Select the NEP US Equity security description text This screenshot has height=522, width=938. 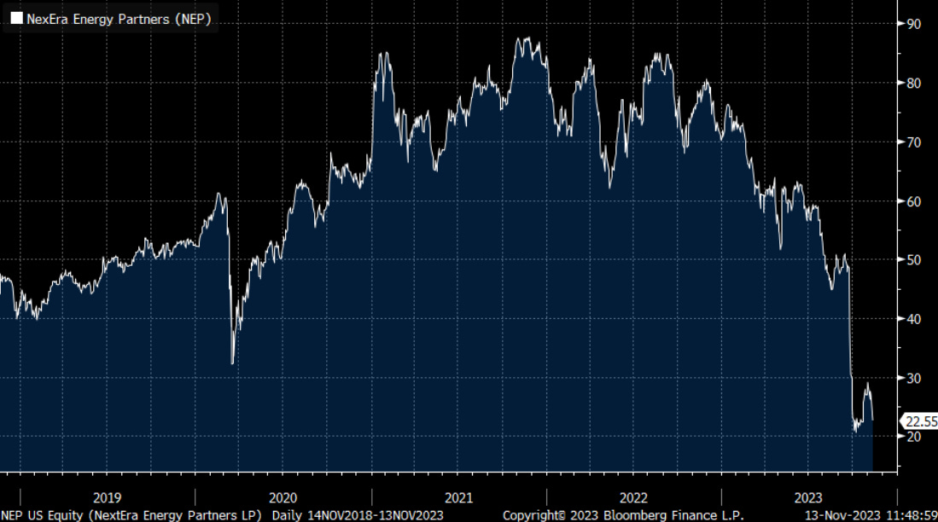[131, 515]
